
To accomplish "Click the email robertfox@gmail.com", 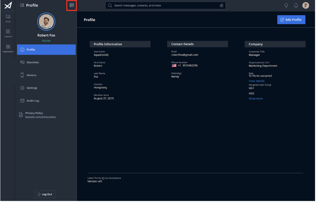I will 185,55.
